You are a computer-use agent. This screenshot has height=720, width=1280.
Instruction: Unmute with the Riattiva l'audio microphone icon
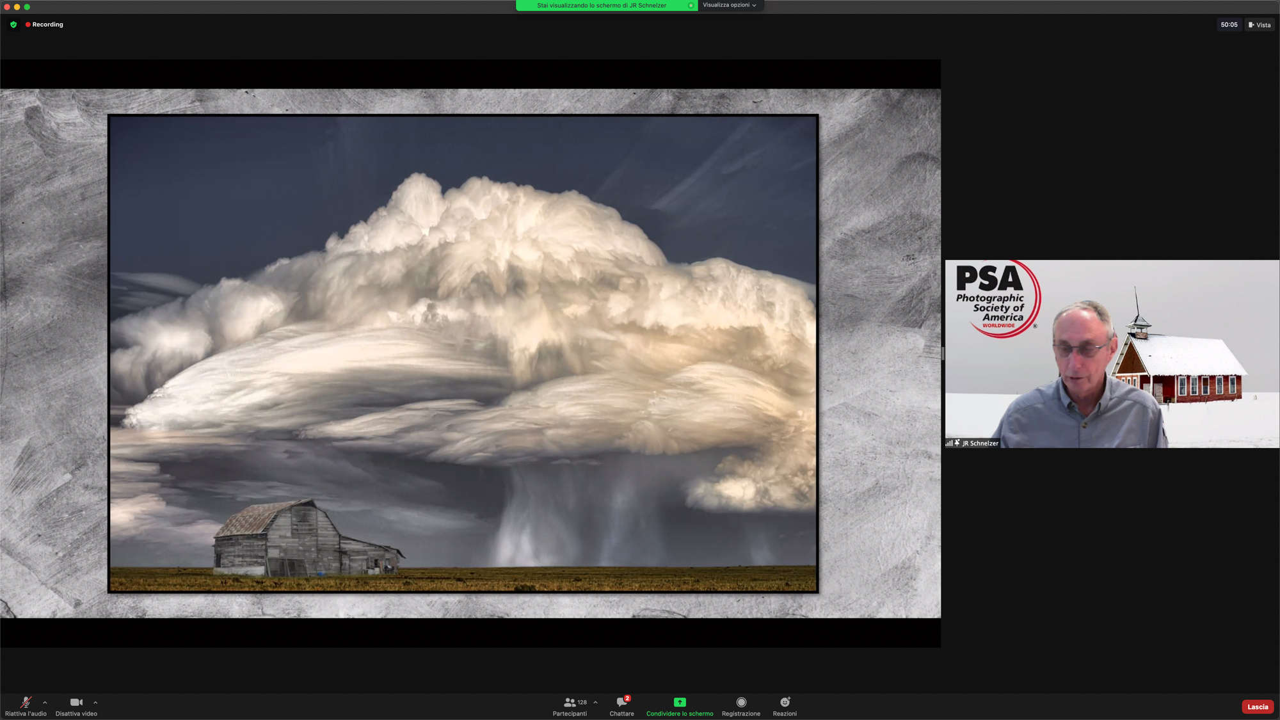(26, 702)
